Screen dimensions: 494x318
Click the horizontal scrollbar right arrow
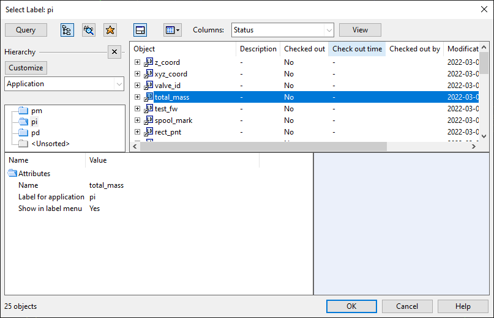[474, 146]
